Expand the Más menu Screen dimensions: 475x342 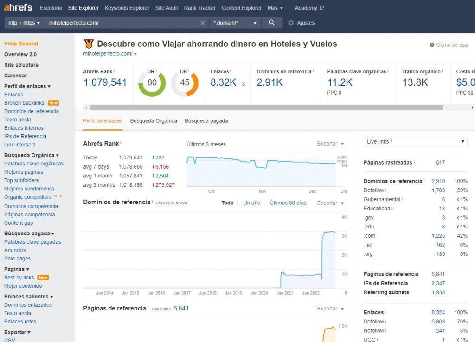[275, 8]
